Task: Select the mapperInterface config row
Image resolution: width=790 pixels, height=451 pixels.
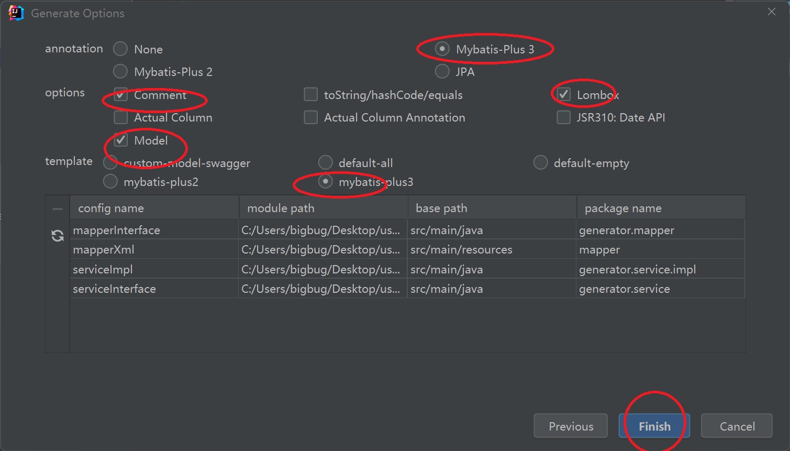Action: click(407, 230)
